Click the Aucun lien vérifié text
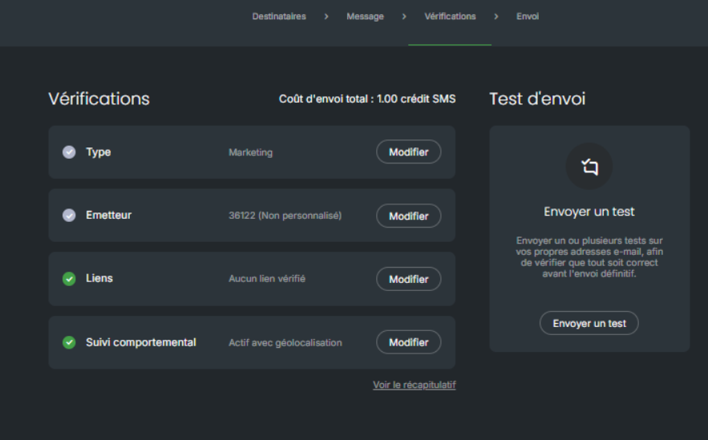The image size is (708, 440). [x=267, y=279]
